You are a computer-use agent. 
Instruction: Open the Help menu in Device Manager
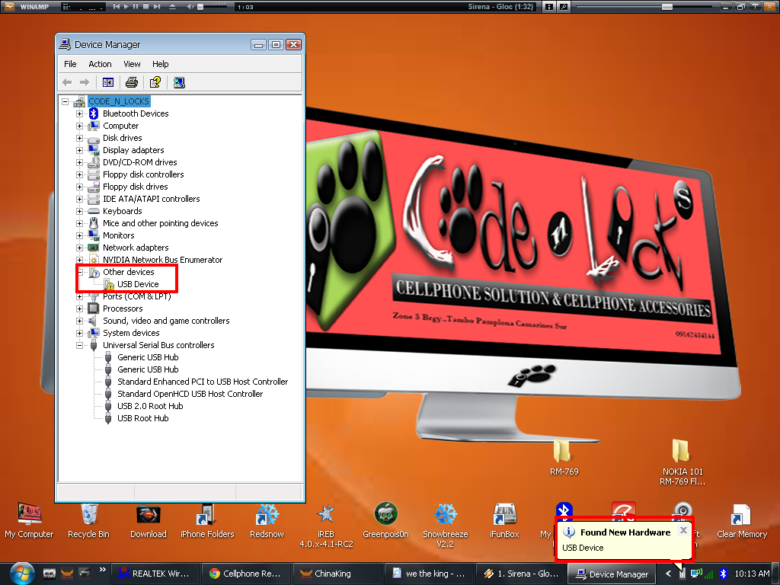(160, 64)
